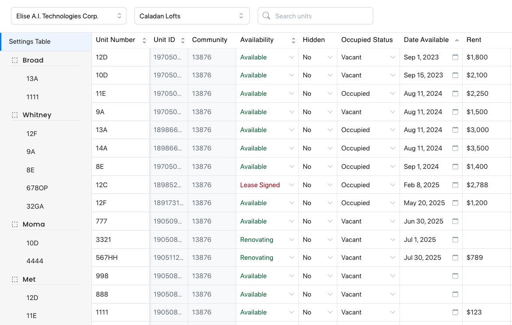Select unit 1111 under Broad group

coord(33,97)
